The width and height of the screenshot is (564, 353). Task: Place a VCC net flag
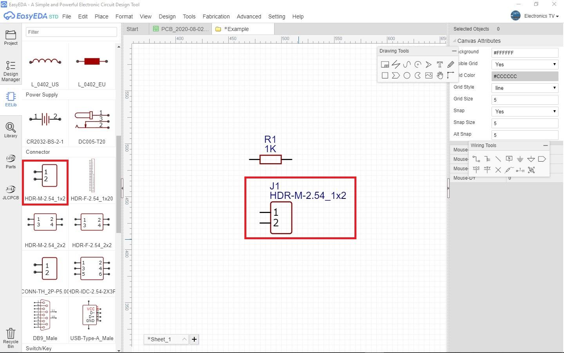tap(476, 170)
